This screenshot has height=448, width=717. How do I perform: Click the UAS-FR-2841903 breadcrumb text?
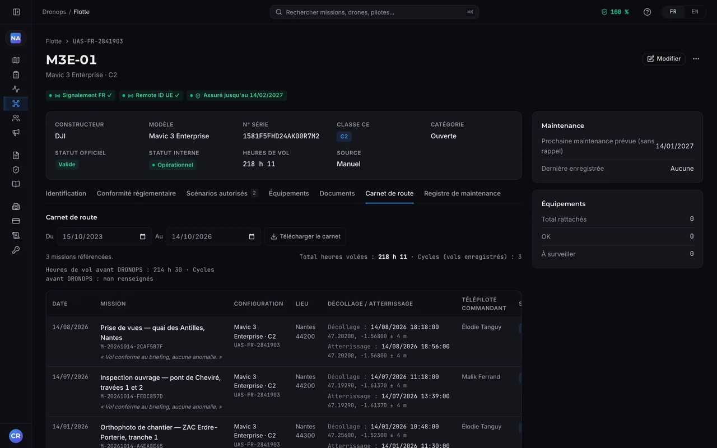98,41
